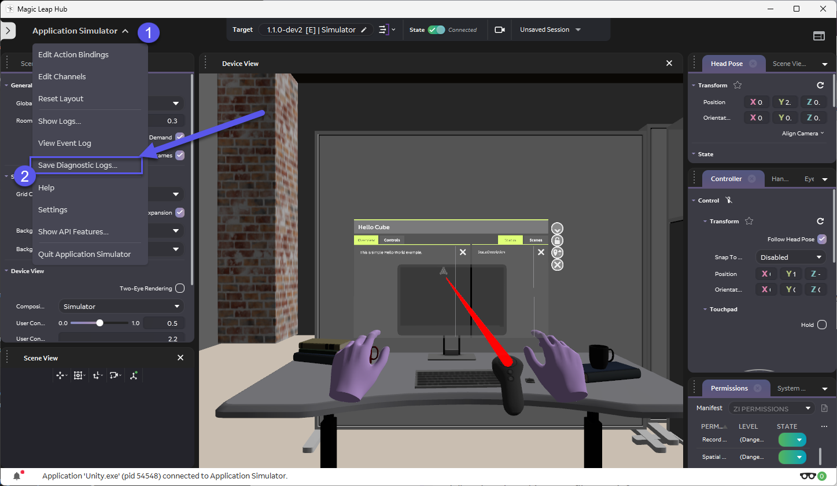The image size is (837, 486).
Task: Close the Scene View panel
Action: (x=180, y=358)
